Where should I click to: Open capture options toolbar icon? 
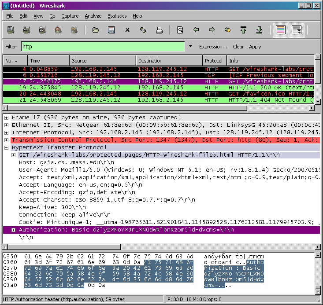coord(26,30)
